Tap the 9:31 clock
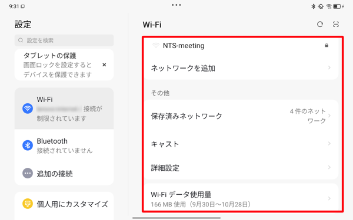Image resolution: width=353 pixels, height=220 pixels. [x=14, y=6]
